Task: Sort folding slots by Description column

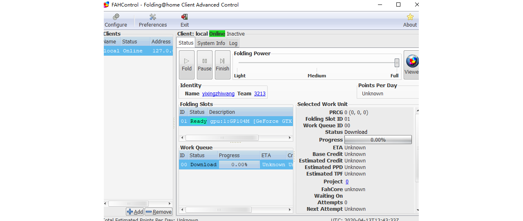Action: point(250,112)
